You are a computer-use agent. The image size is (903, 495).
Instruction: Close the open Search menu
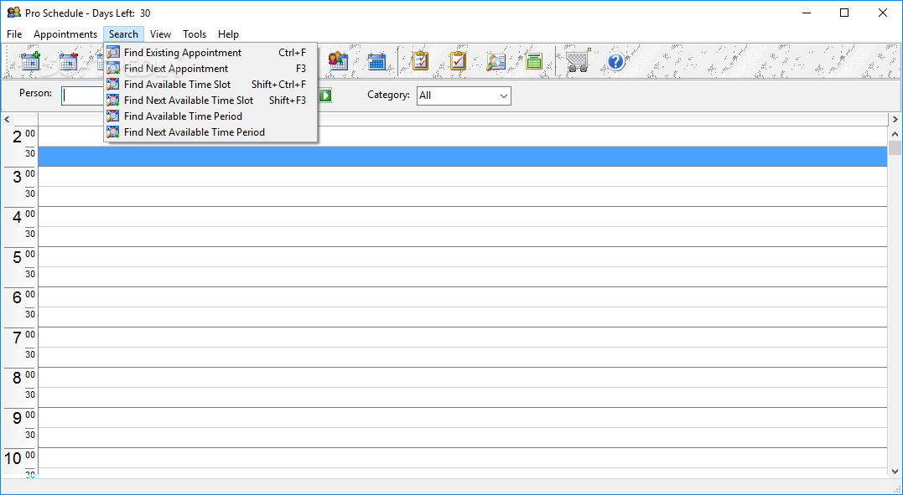tap(123, 34)
